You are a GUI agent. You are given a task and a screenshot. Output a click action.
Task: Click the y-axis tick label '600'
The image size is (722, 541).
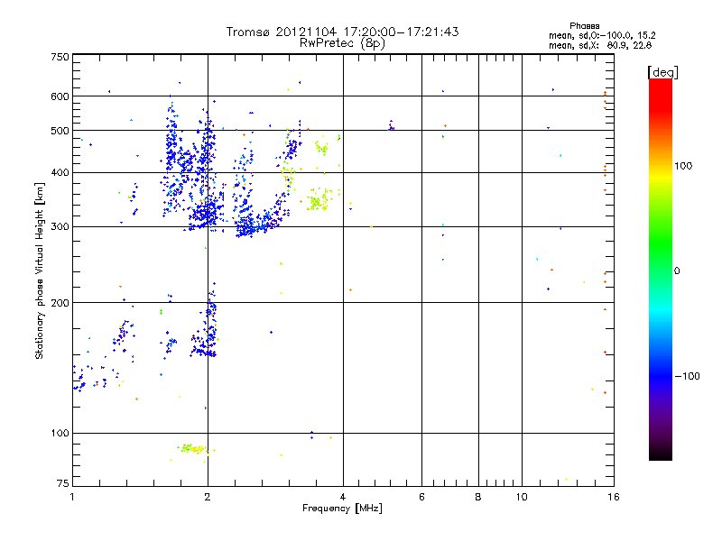[60, 96]
